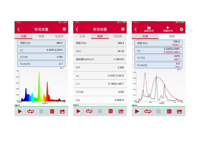Tap the loop measurement icon on left screen
Screen dimensions: 201x141
click(31, 111)
